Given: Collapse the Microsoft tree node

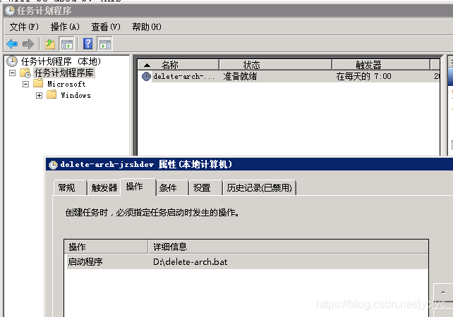Looking at the screenshot, I should pos(25,84).
